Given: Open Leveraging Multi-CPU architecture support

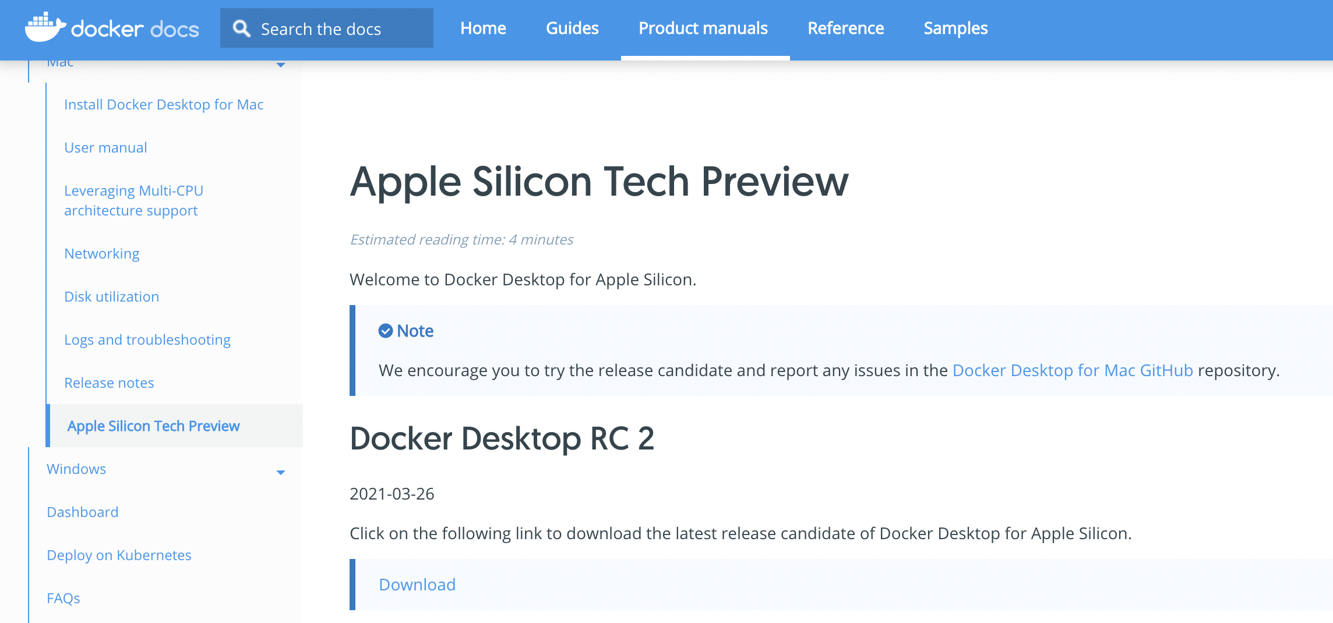Looking at the screenshot, I should [x=133, y=200].
